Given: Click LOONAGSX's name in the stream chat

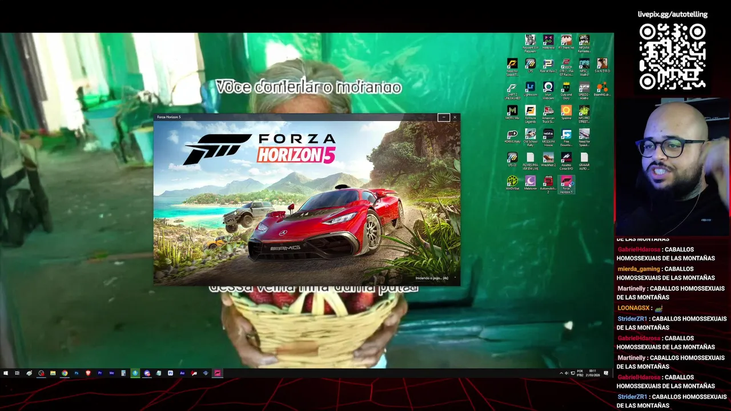Looking at the screenshot, I should (634, 308).
